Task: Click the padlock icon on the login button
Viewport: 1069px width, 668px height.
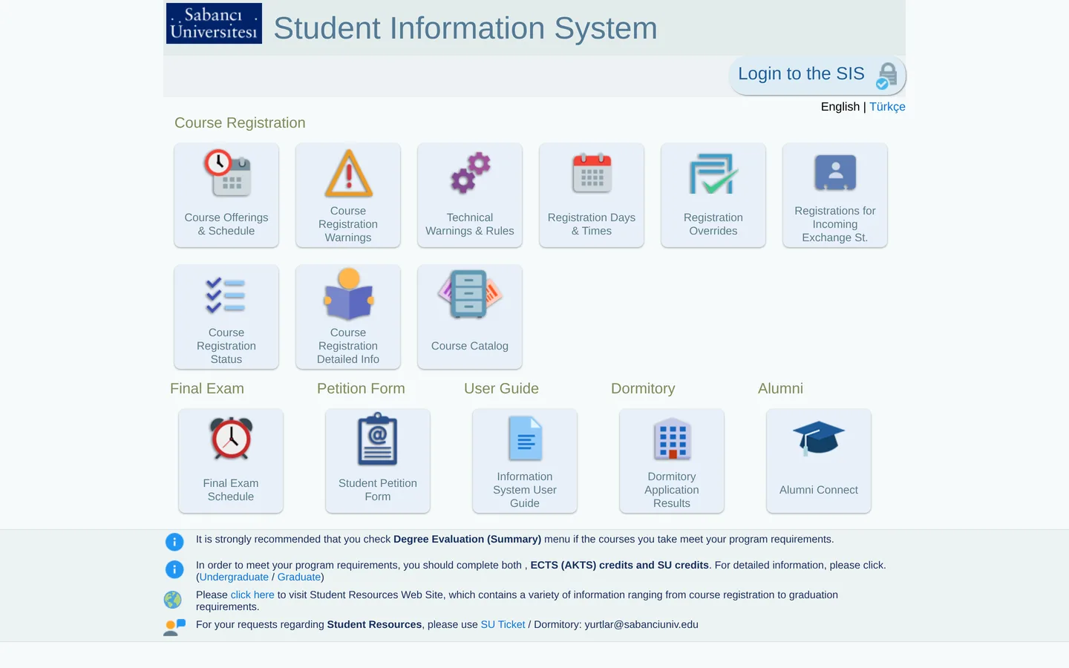Action: pos(886,76)
